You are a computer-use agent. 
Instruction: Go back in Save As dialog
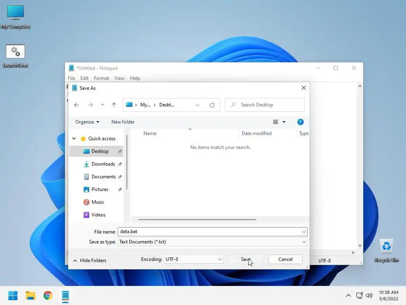77,105
